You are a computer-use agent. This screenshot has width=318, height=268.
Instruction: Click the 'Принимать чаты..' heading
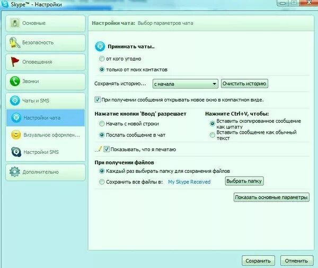(131, 47)
